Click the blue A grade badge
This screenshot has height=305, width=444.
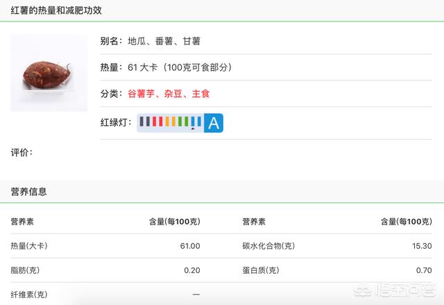(x=214, y=123)
